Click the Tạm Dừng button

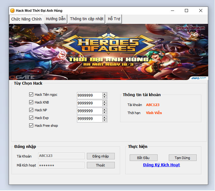click(x=183, y=158)
